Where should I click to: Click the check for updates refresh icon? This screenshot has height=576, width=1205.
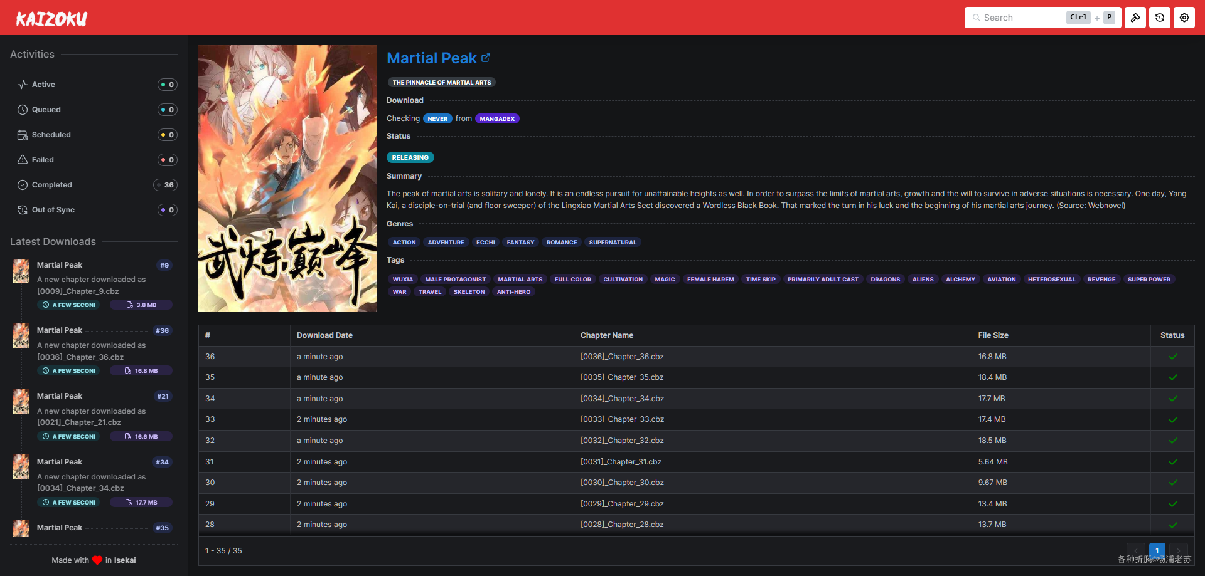click(1160, 18)
